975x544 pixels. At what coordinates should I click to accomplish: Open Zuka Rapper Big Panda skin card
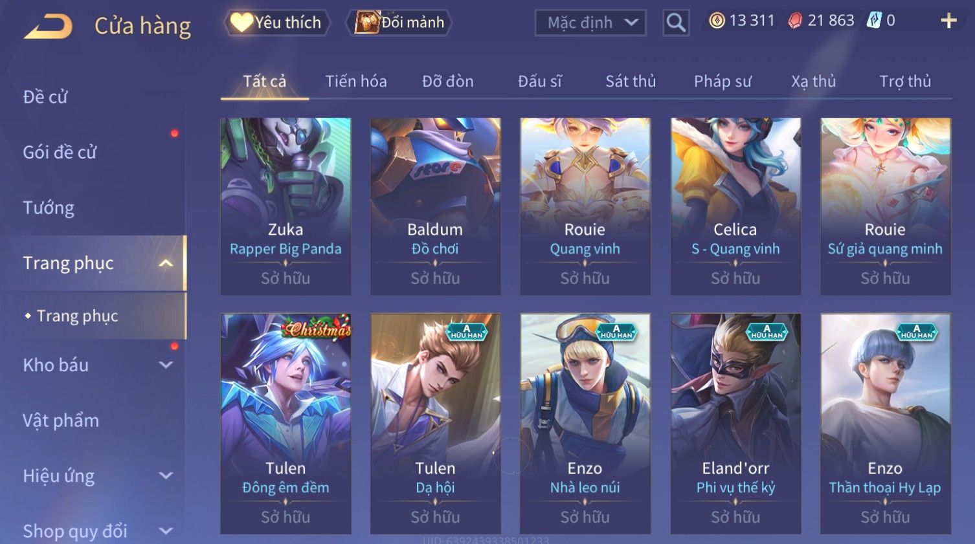pos(286,206)
